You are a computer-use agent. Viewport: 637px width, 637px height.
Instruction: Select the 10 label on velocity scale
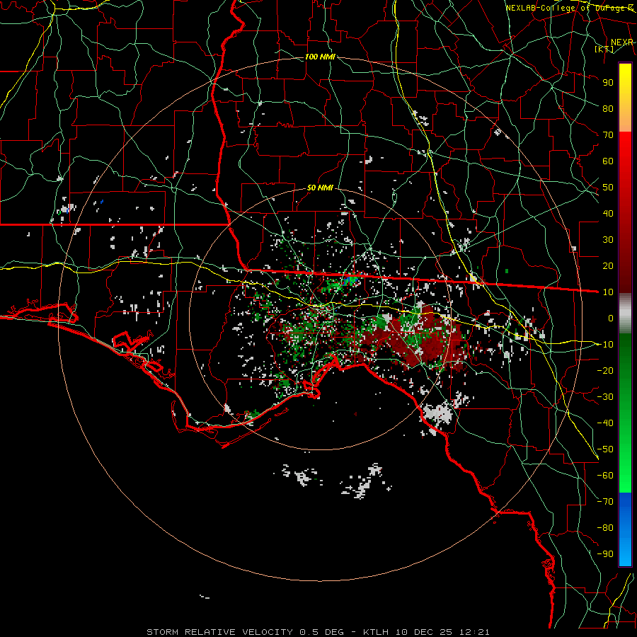pyautogui.click(x=608, y=292)
